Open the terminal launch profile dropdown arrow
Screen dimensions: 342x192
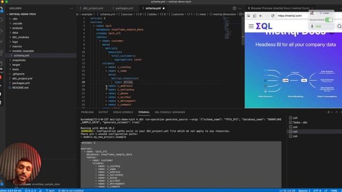pos(332,112)
